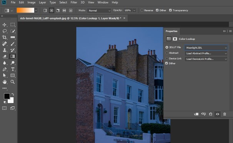The width and height of the screenshot is (233, 143).
Task: Select the Quick Selection tool
Action: pyautogui.click(x=13, y=31)
